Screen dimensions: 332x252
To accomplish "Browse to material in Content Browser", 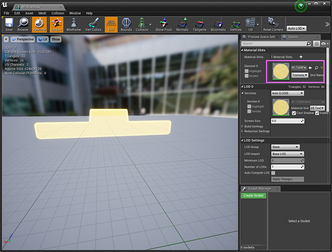I will (317, 68).
